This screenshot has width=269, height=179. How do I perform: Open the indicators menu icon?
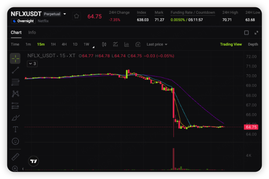(x=115, y=44)
